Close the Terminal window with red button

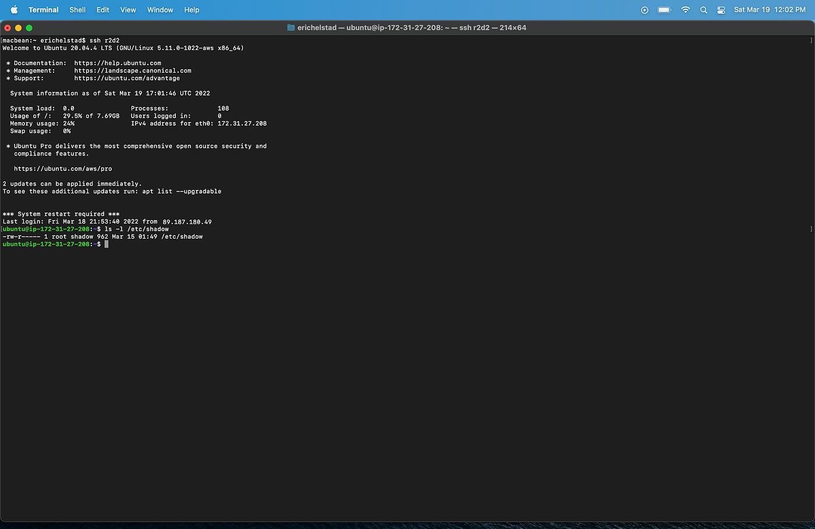[8, 28]
